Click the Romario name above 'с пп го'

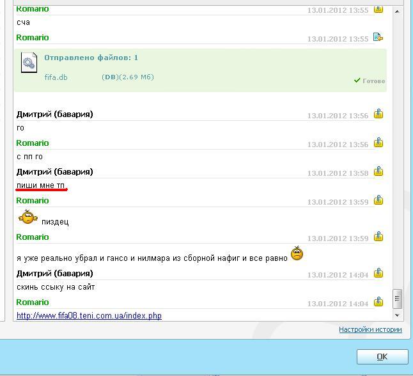pyautogui.click(x=33, y=143)
